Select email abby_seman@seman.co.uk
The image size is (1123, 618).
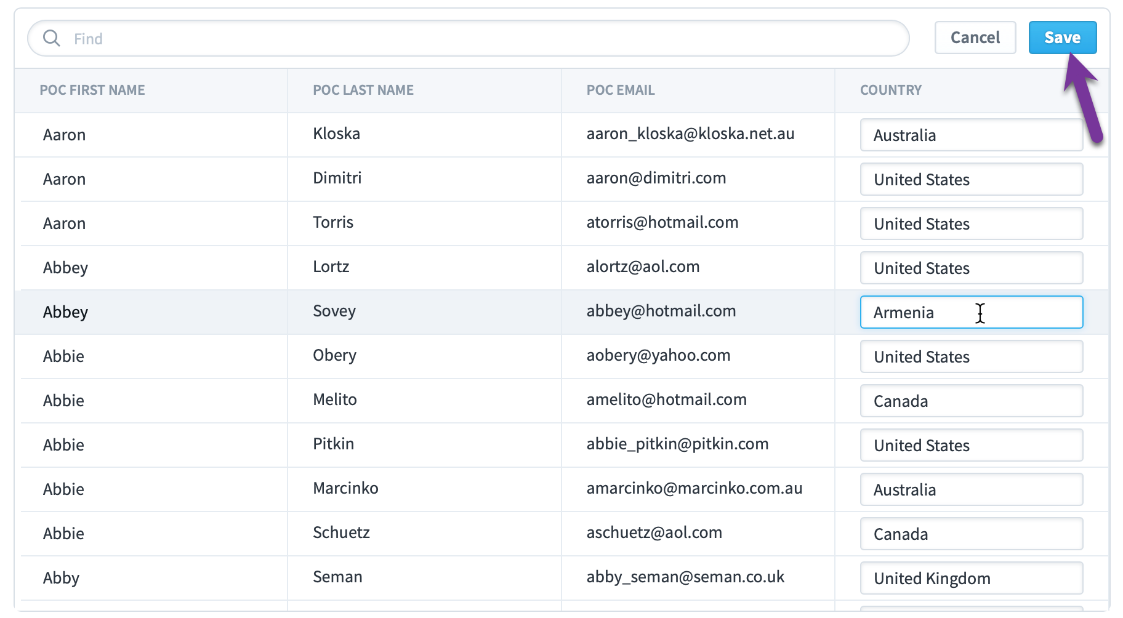point(685,577)
